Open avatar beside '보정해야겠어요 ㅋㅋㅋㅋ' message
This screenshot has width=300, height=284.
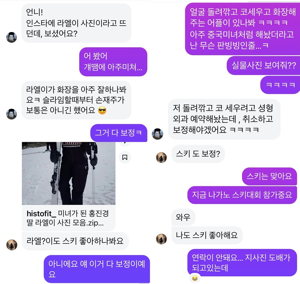point(157,134)
